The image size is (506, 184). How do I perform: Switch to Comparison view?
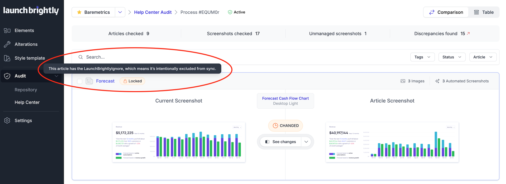[x=446, y=12]
